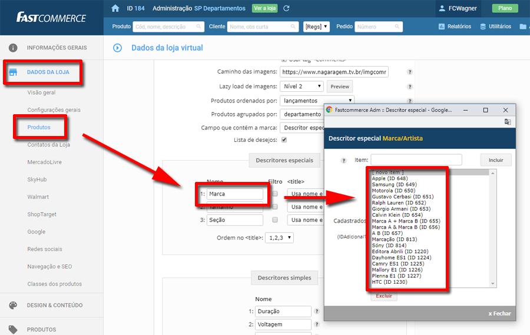Select Sóny (ID 814) in list
Screen dimensions: 530x335
point(389,245)
